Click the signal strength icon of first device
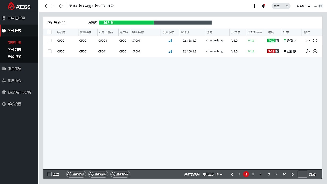Screen dimensions: 327x184 tap(170, 40)
